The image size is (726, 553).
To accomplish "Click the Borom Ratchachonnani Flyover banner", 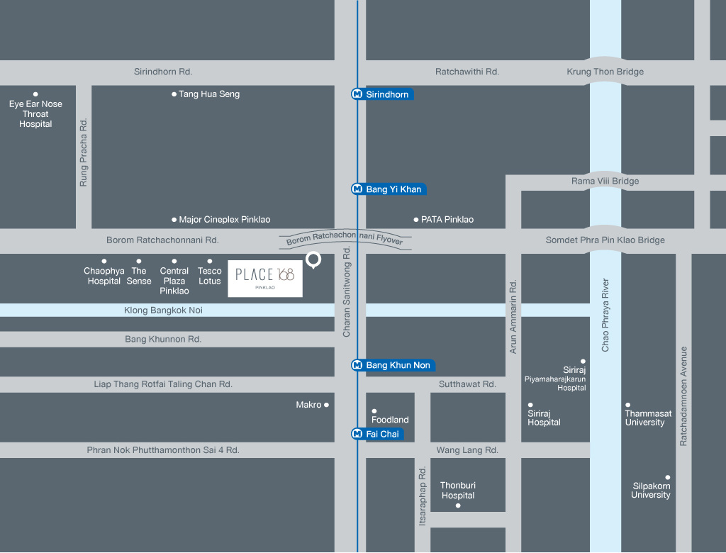I will (x=345, y=238).
